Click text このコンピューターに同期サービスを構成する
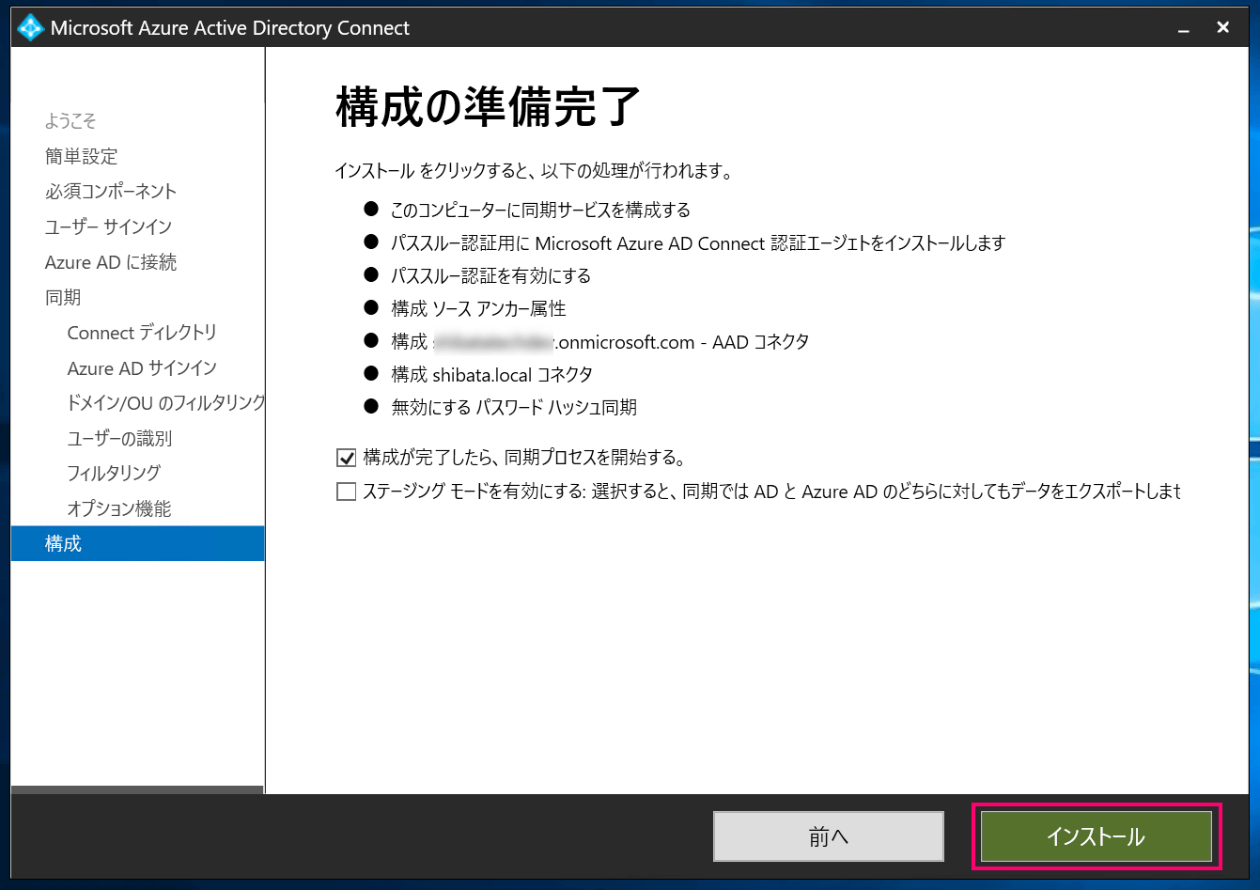The image size is (1260, 890). click(540, 210)
